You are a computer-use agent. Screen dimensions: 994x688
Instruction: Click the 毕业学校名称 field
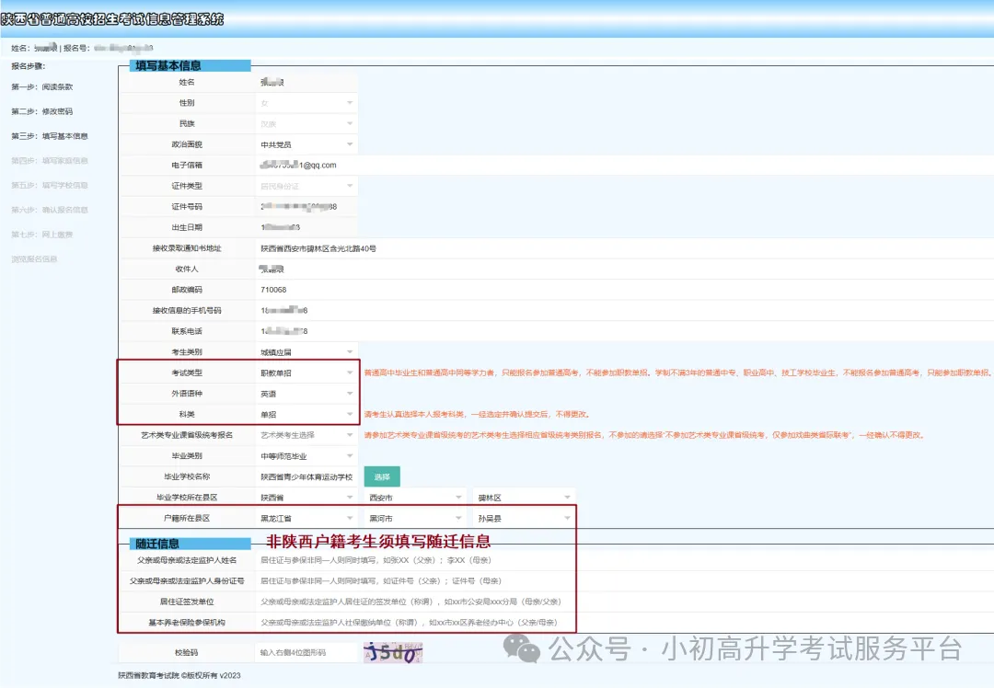coord(306,476)
